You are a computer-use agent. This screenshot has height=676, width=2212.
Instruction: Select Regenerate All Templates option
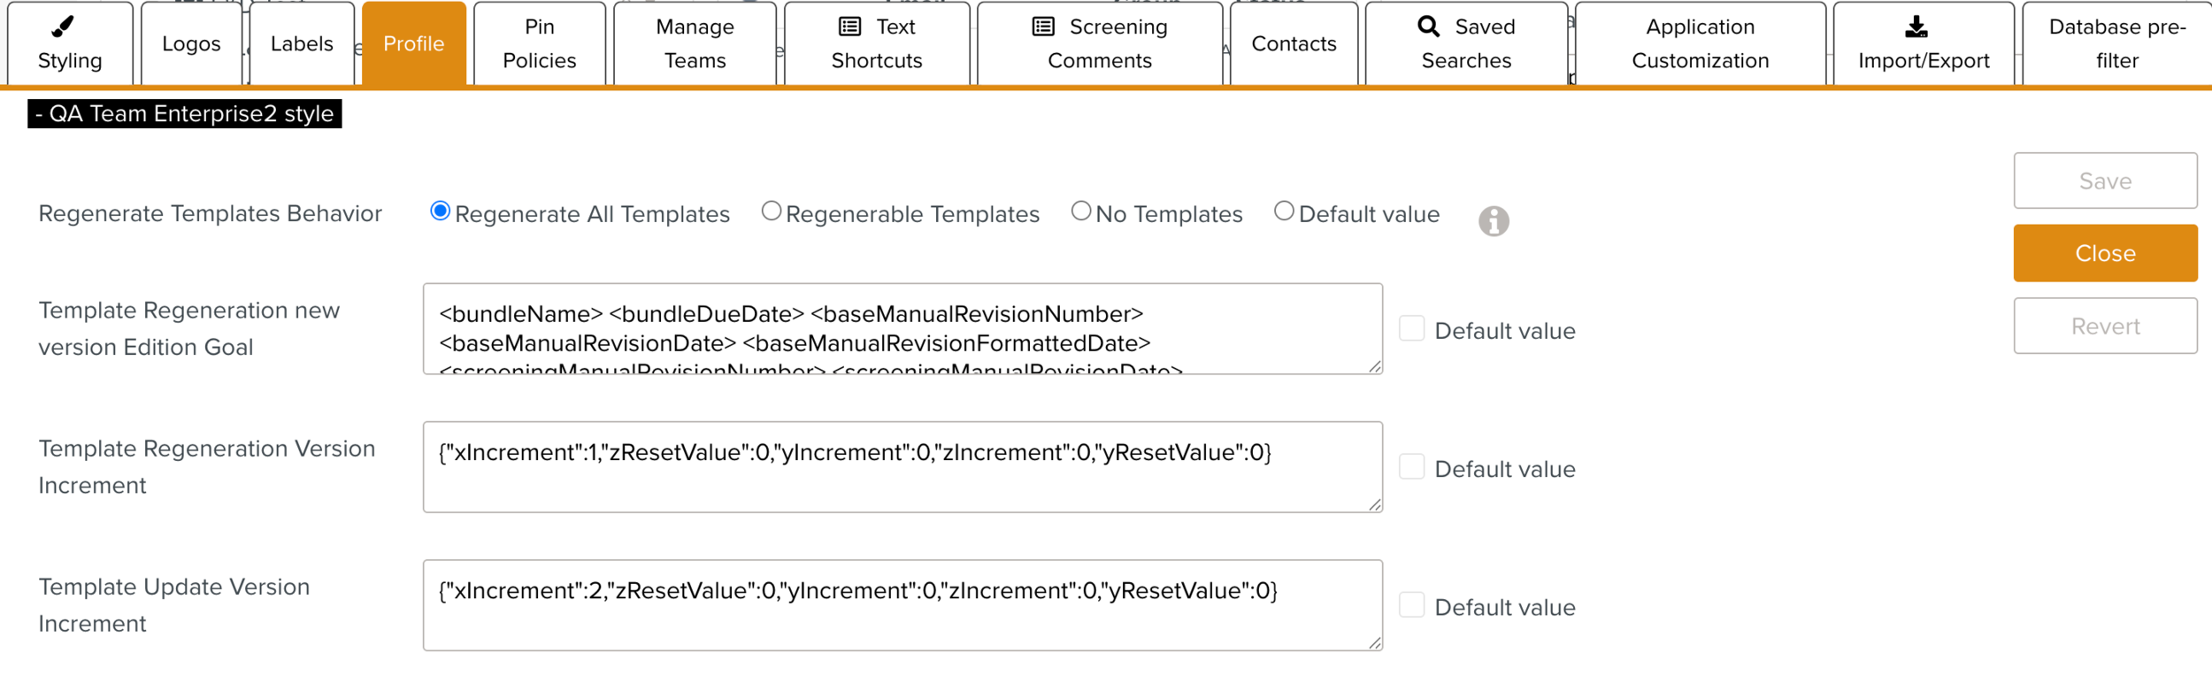pos(440,211)
